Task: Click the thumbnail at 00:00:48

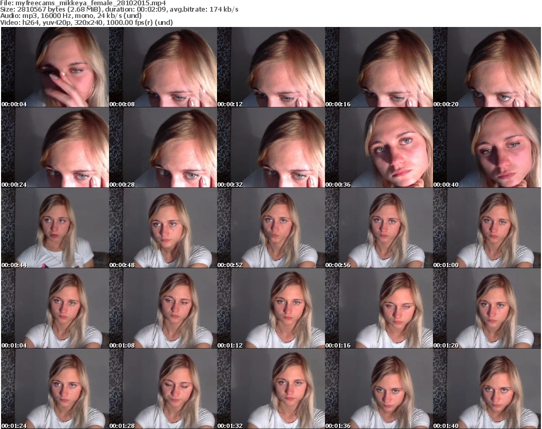Action: 163,228
